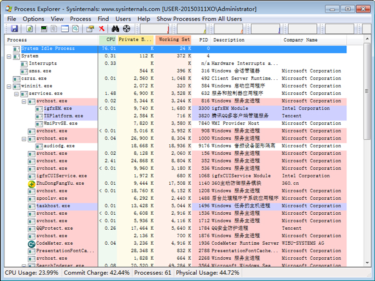The height and width of the screenshot is (281, 375).
Task: Select the igfxCUIService.exe process row
Action: [176, 176]
